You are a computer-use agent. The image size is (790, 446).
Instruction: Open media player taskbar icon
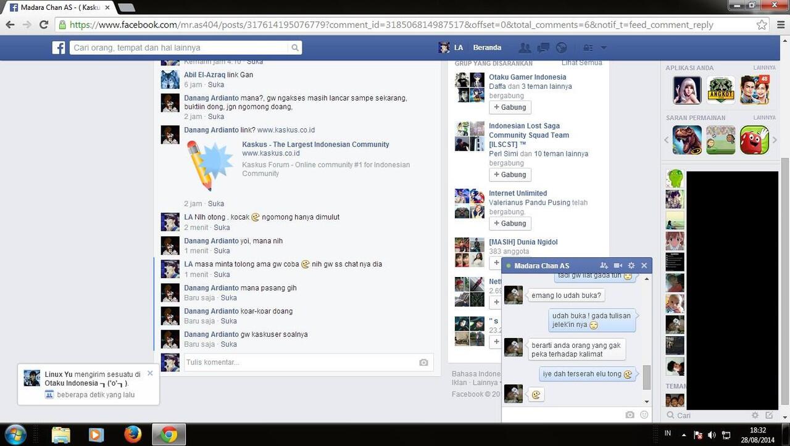click(96, 435)
